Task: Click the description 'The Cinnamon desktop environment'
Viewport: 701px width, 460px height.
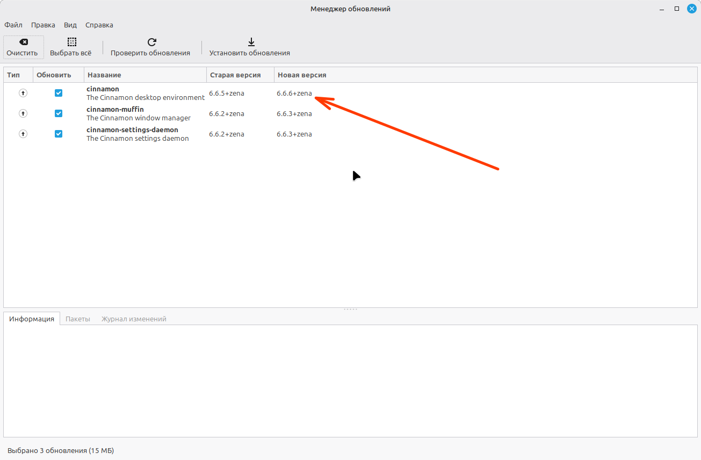Action: tap(146, 98)
